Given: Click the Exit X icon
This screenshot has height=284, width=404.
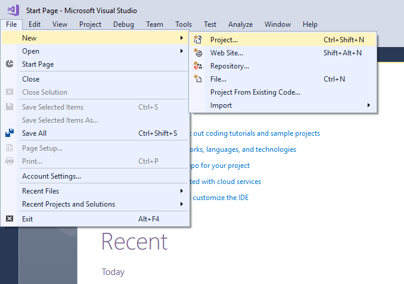Looking at the screenshot, I should pyautogui.click(x=10, y=219).
